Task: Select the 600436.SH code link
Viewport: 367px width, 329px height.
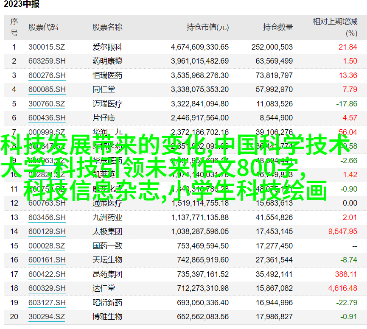Action: 47,118
